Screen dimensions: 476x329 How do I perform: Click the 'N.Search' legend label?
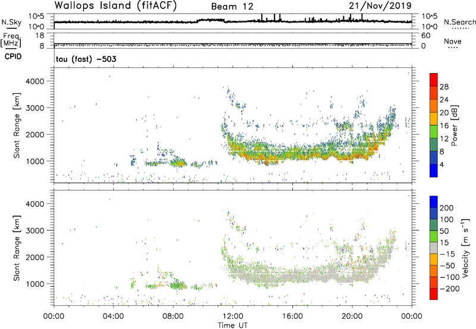click(x=459, y=22)
